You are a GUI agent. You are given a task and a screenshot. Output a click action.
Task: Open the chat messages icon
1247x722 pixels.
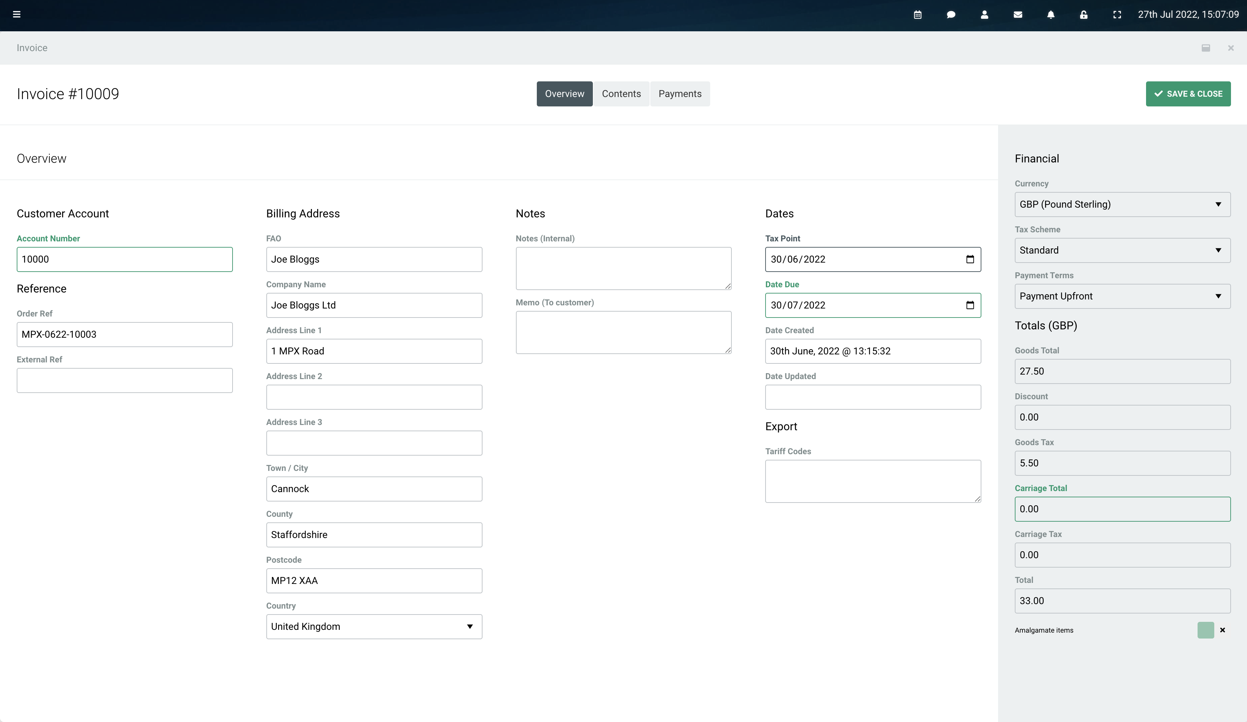coord(951,14)
